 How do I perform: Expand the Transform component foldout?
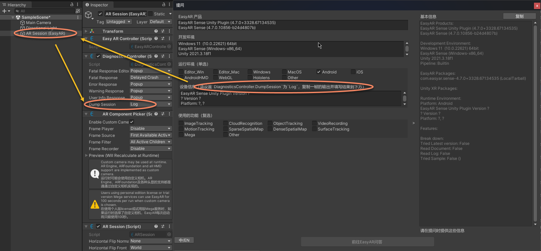tap(86, 31)
